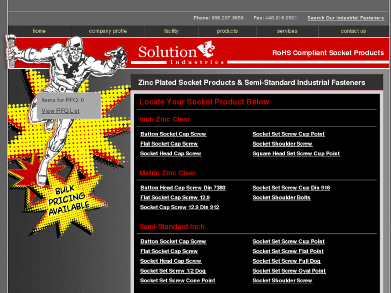Open Semi-Standard Inch Button Socket Cap Screw

(173, 241)
